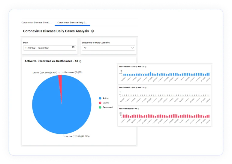Click the New Recovered Cases by Date title
This screenshot has width=232, height=164.
[x=131, y=88]
